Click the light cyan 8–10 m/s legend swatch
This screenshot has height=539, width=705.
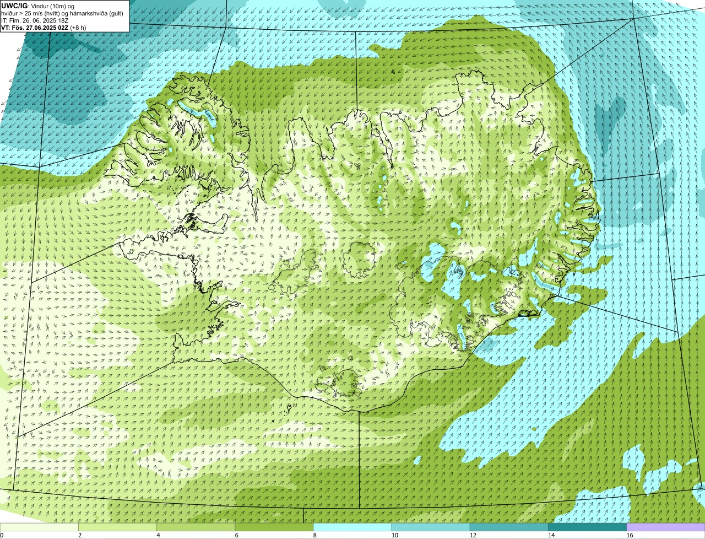pyautogui.click(x=352, y=527)
